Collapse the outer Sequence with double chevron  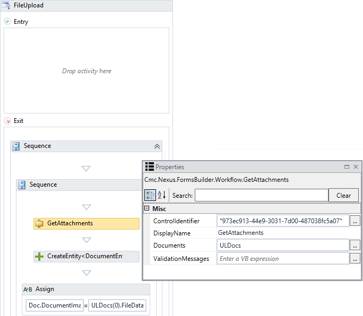click(157, 146)
